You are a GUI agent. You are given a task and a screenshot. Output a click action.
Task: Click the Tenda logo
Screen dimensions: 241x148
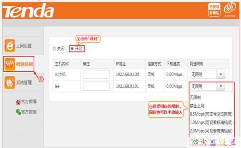28,10
